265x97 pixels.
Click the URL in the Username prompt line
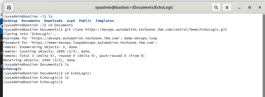(x=75, y=38)
